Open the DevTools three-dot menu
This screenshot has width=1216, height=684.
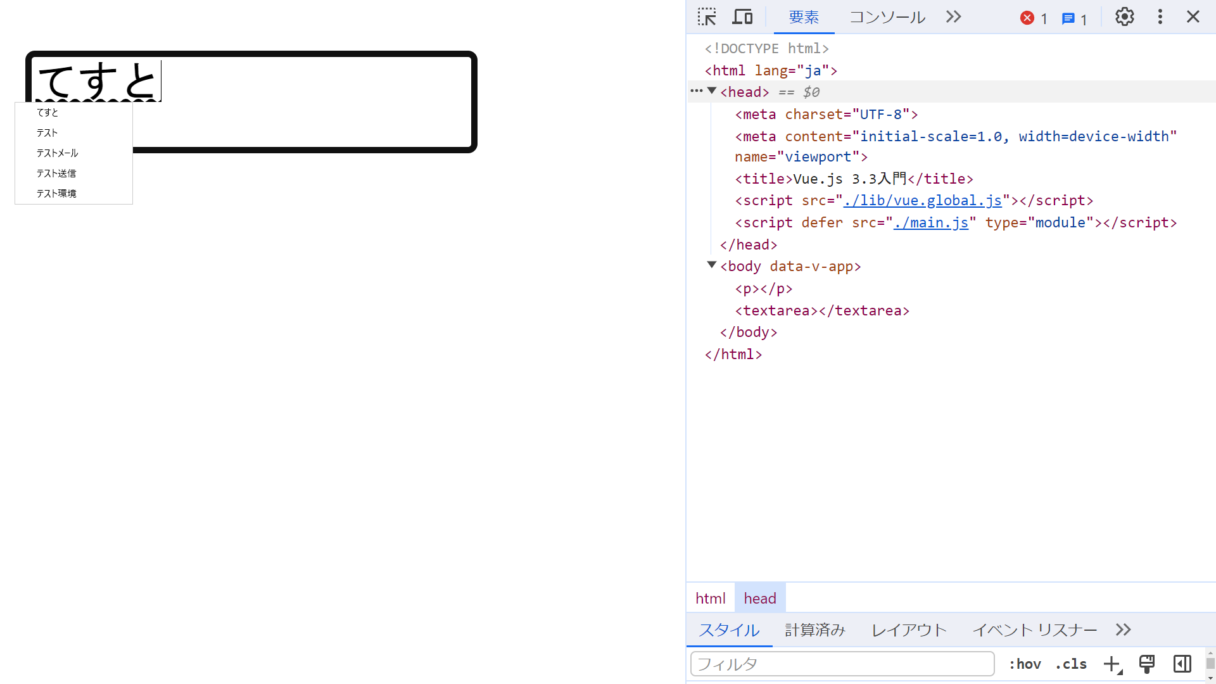(1160, 17)
